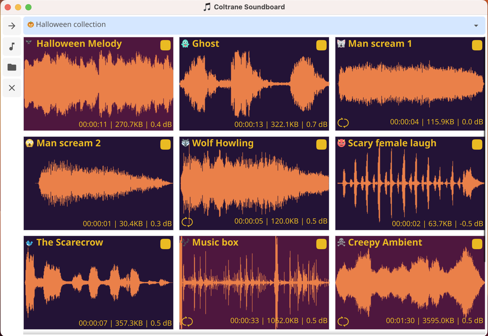Click the X icon in sidebar
Viewport: 488px width, 336px height.
coord(12,88)
